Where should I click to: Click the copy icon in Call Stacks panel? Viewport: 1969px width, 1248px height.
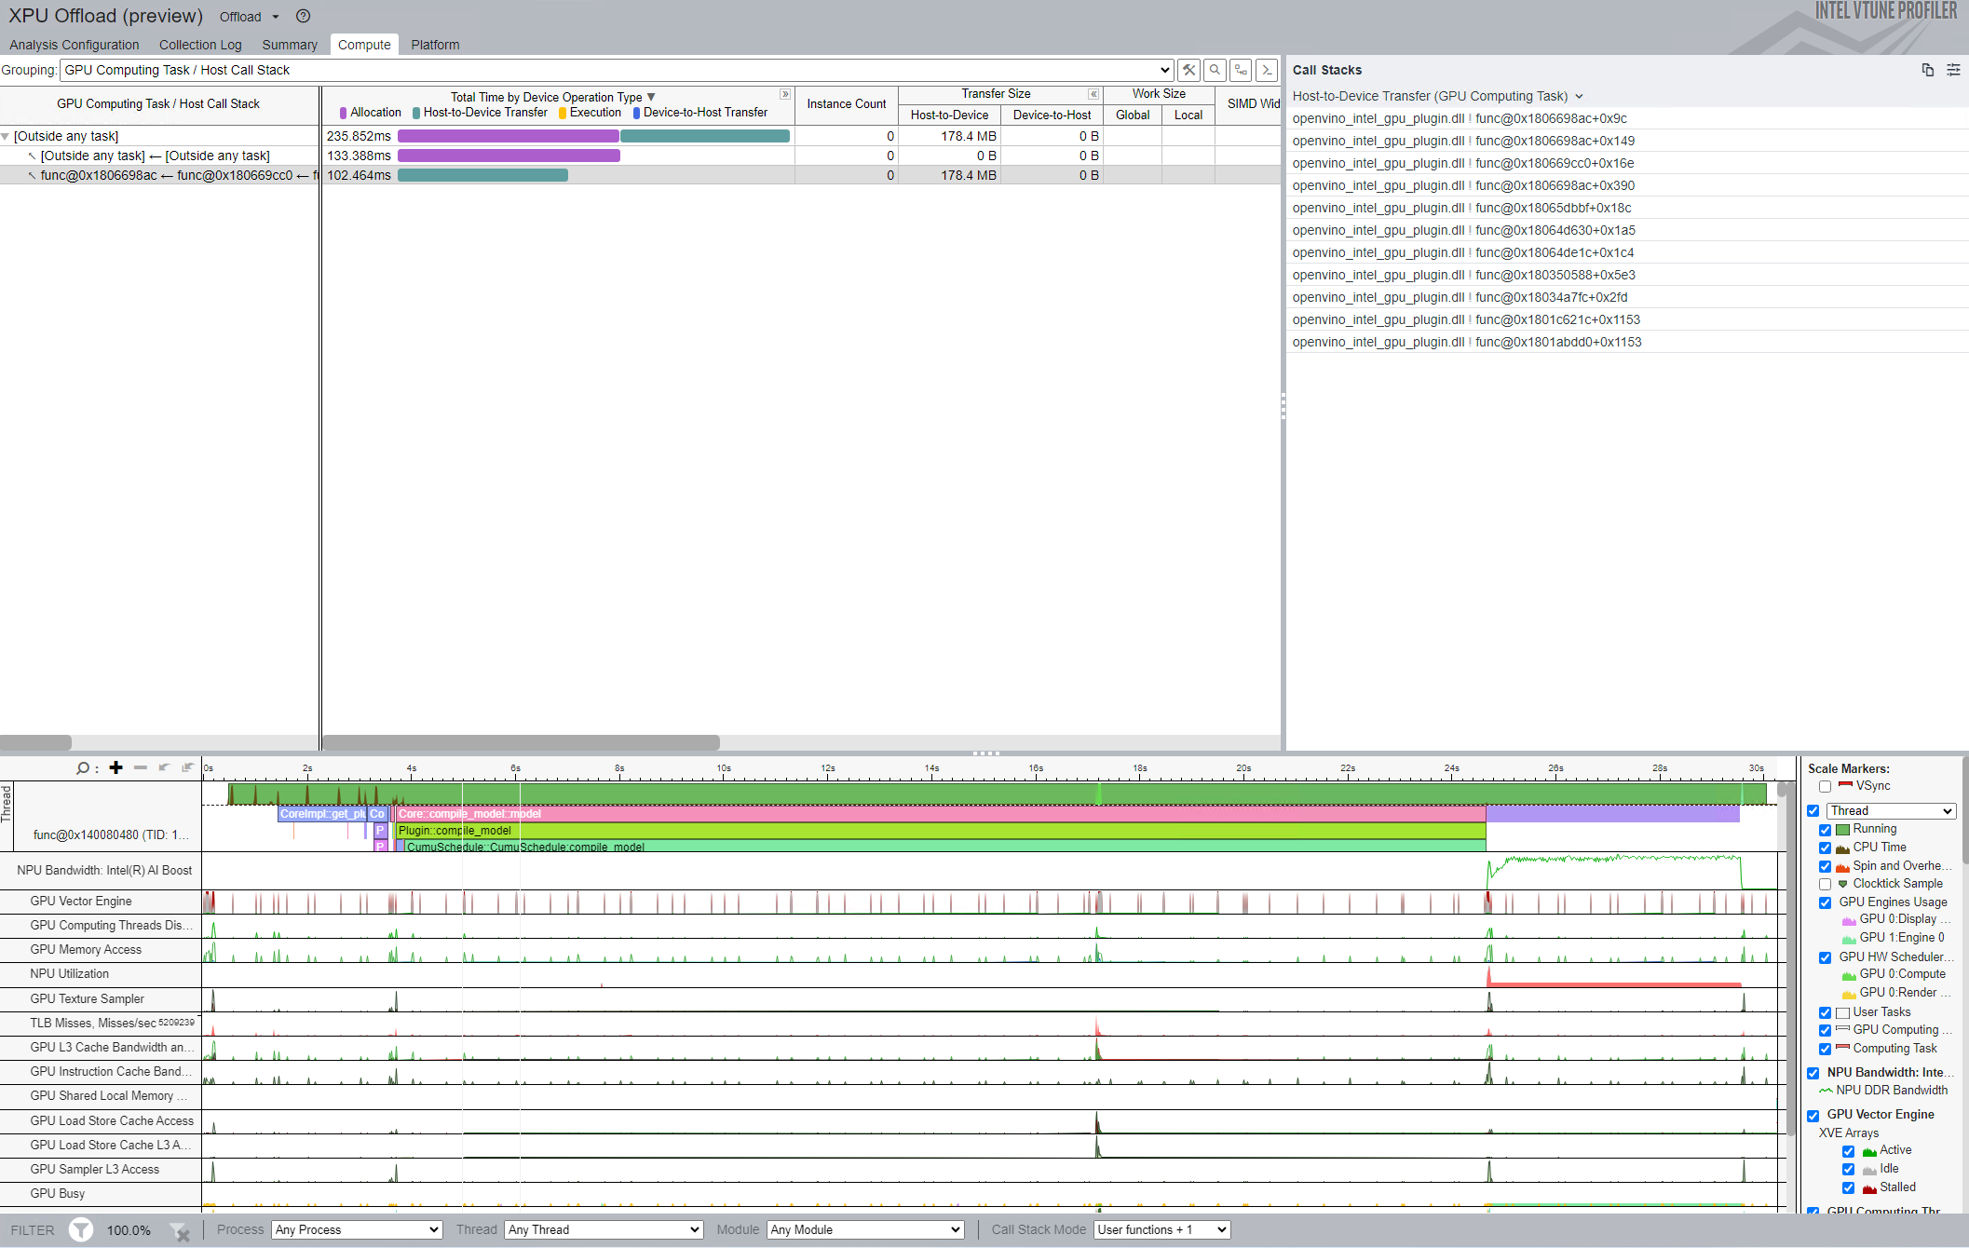click(x=1927, y=70)
